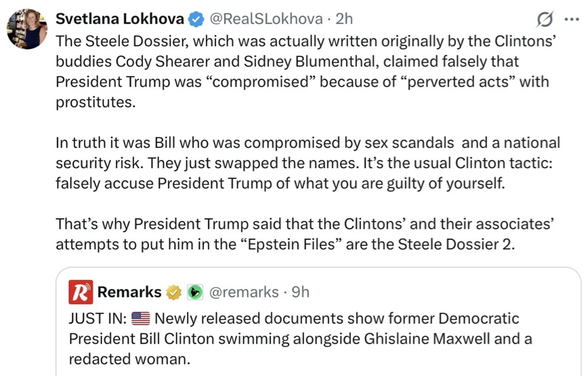Click the green affiliate badge beside Remarks
This screenshot has width=588, height=376.
click(x=194, y=292)
